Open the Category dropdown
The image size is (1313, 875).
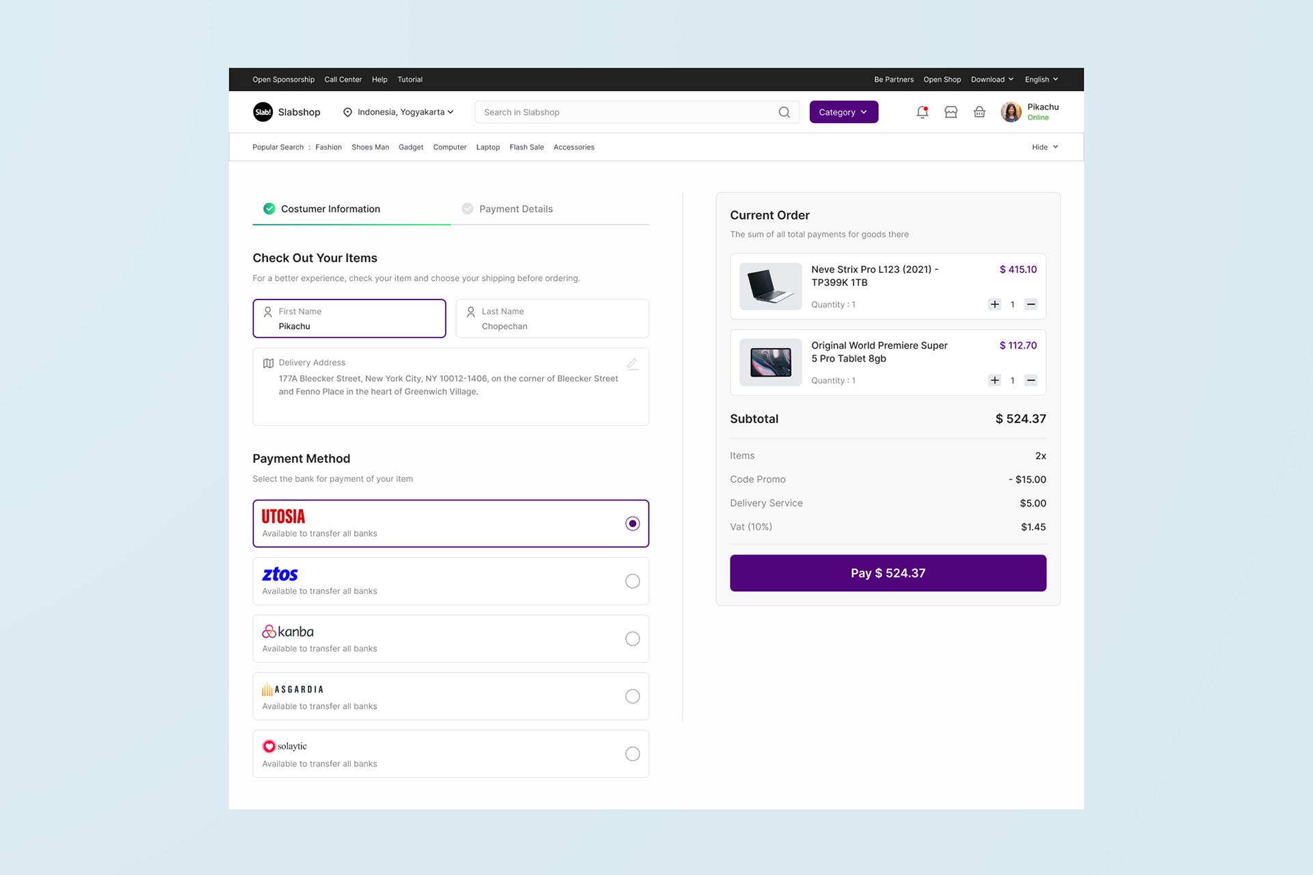tap(843, 112)
